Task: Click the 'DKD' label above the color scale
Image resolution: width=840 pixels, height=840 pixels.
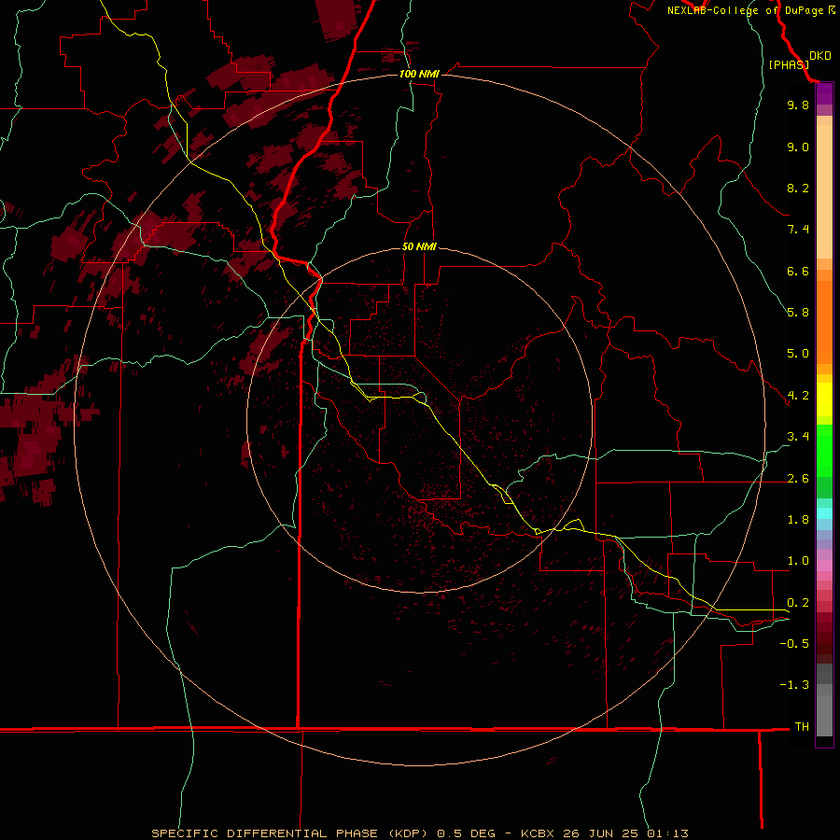Action: (820, 56)
